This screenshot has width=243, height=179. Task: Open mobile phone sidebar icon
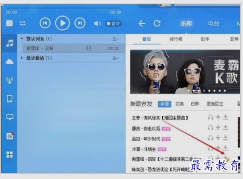(9, 99)
